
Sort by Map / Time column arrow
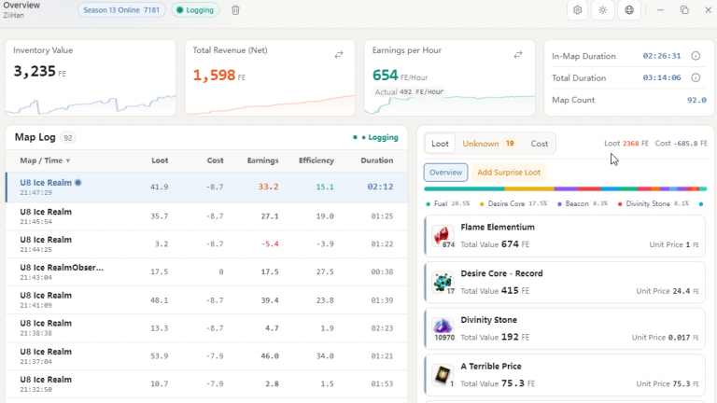pyautogui.click(x=68, y=160)
